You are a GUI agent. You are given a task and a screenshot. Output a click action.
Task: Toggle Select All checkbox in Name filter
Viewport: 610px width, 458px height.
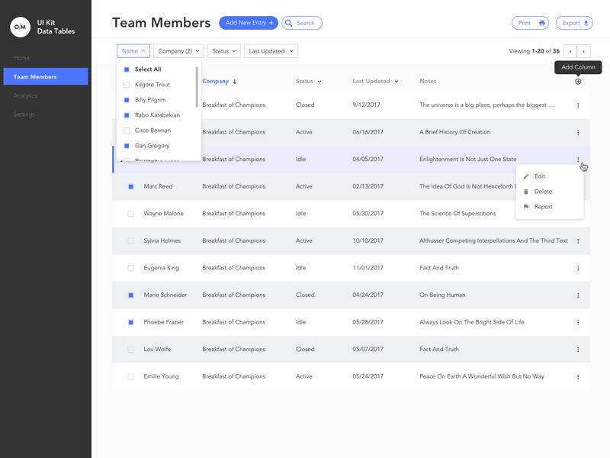coord(127,69)
